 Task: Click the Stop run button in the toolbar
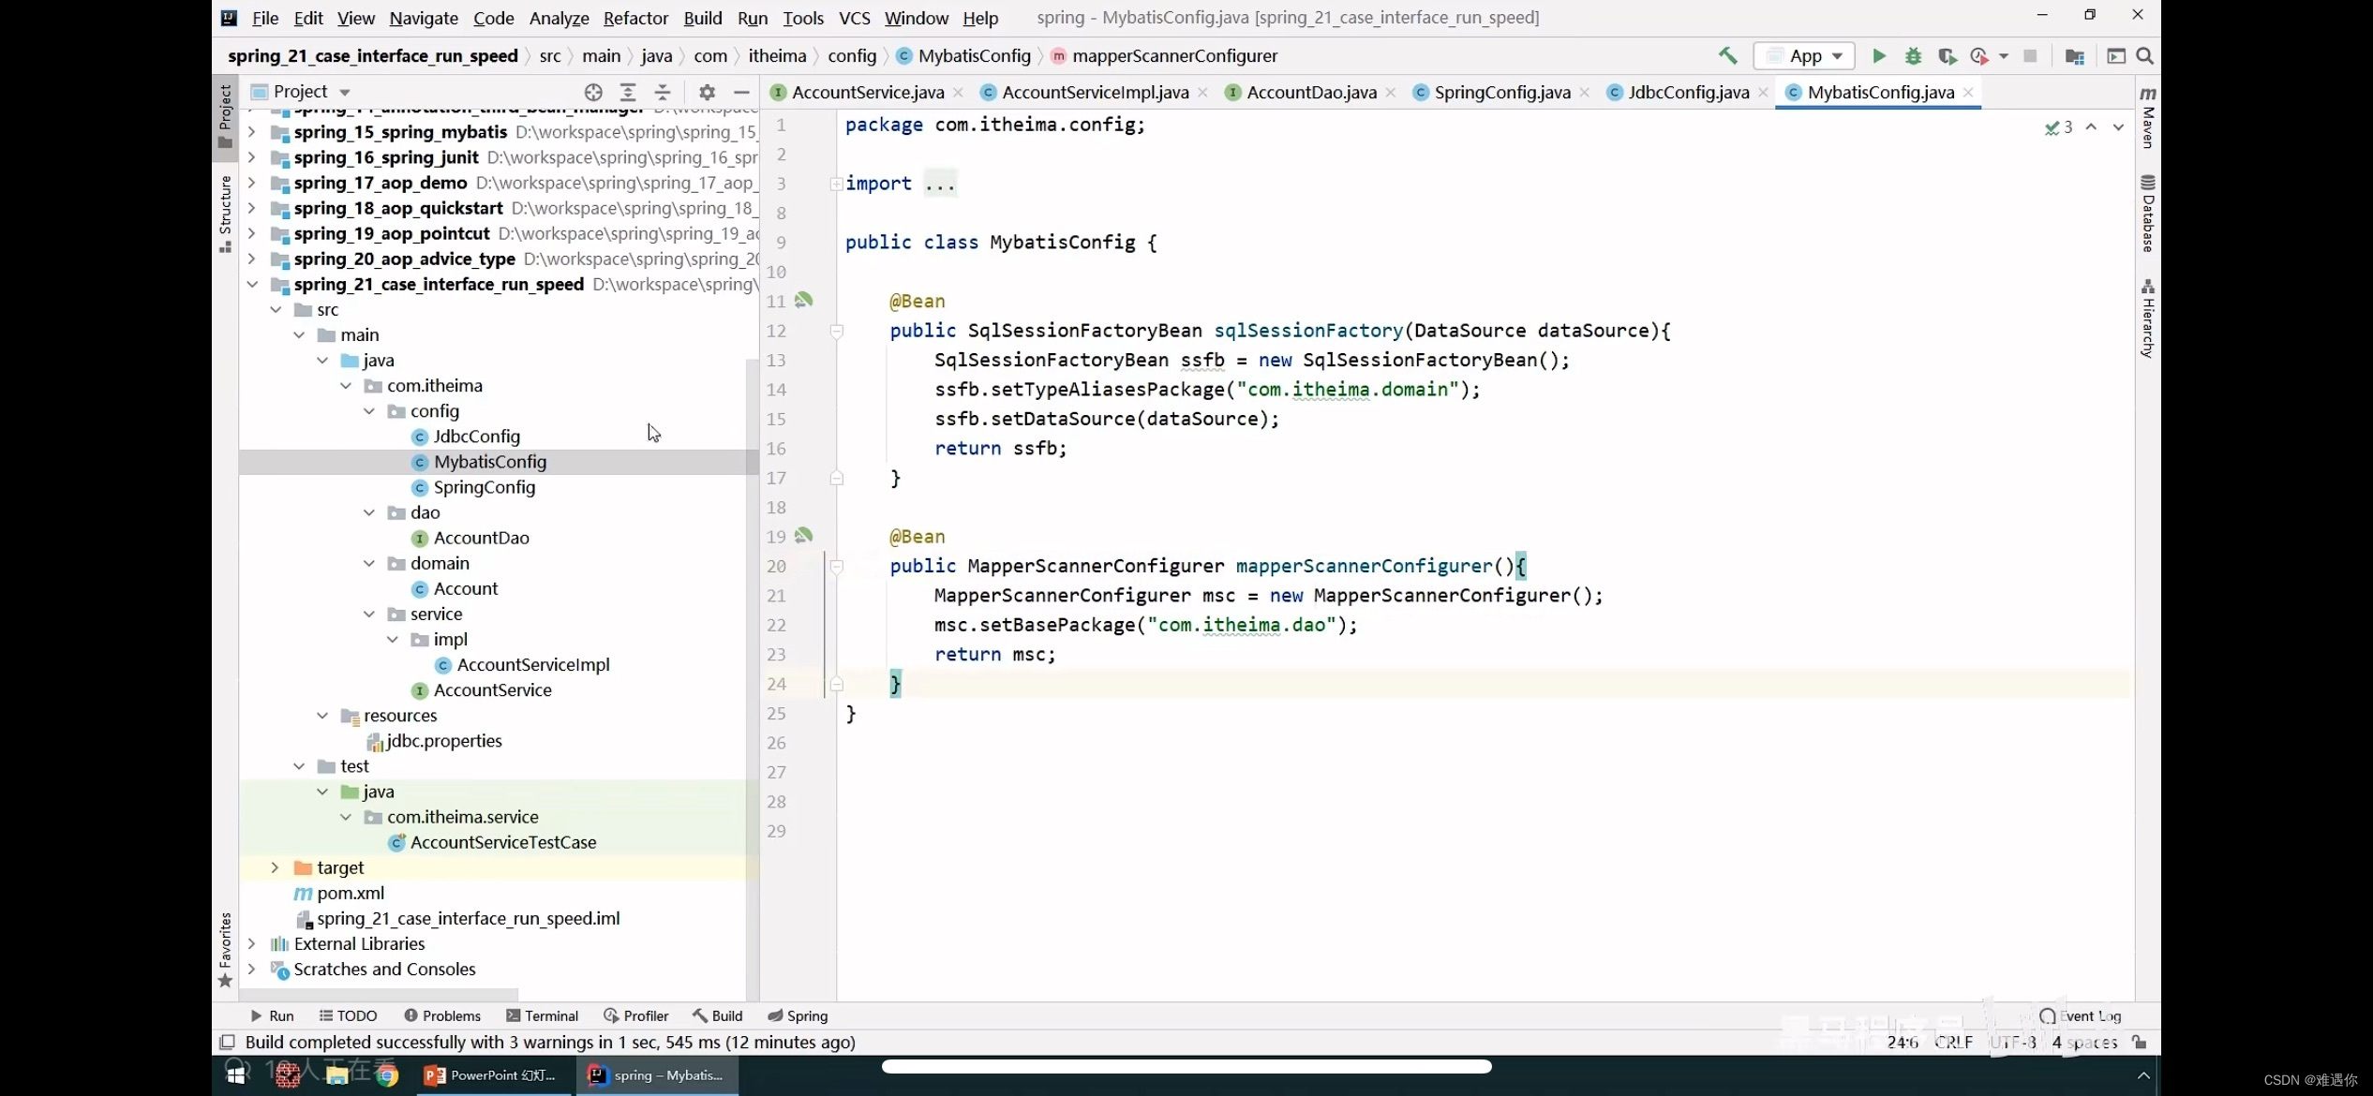click(x=2030, y=56)
